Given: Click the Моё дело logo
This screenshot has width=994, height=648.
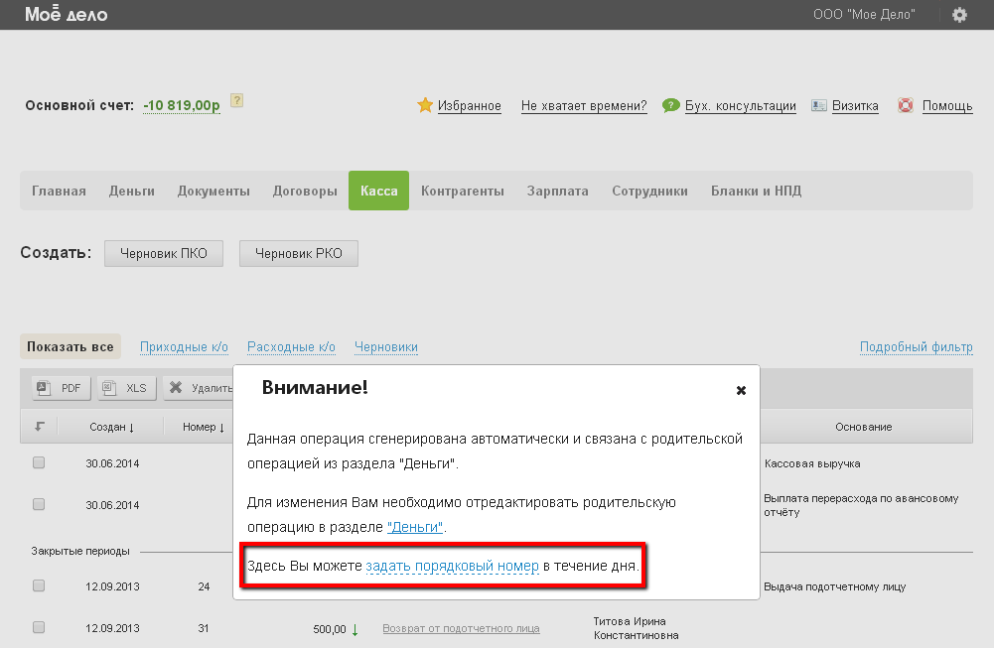Looking at the screenshot, I should click(66, 14).
